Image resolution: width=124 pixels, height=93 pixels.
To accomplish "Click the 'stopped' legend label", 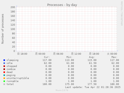I will coord(12,66).
